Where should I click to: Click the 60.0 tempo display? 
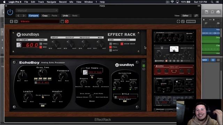click(x=30, y=45)
